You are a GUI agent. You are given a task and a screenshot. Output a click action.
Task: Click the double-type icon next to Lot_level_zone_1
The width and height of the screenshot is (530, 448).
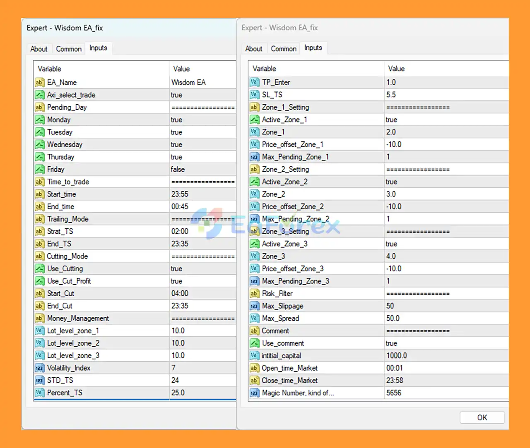click(x=39, y=331)
